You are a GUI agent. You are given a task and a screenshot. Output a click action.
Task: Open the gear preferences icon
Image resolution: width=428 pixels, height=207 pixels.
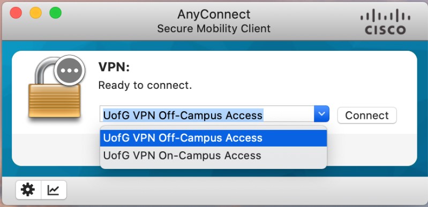coord(28,190)
